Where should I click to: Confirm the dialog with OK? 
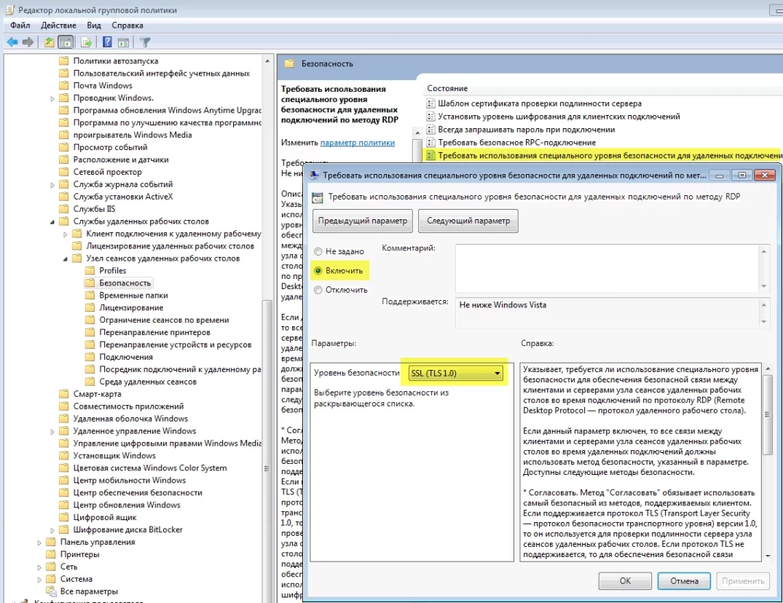pos(625,581)
